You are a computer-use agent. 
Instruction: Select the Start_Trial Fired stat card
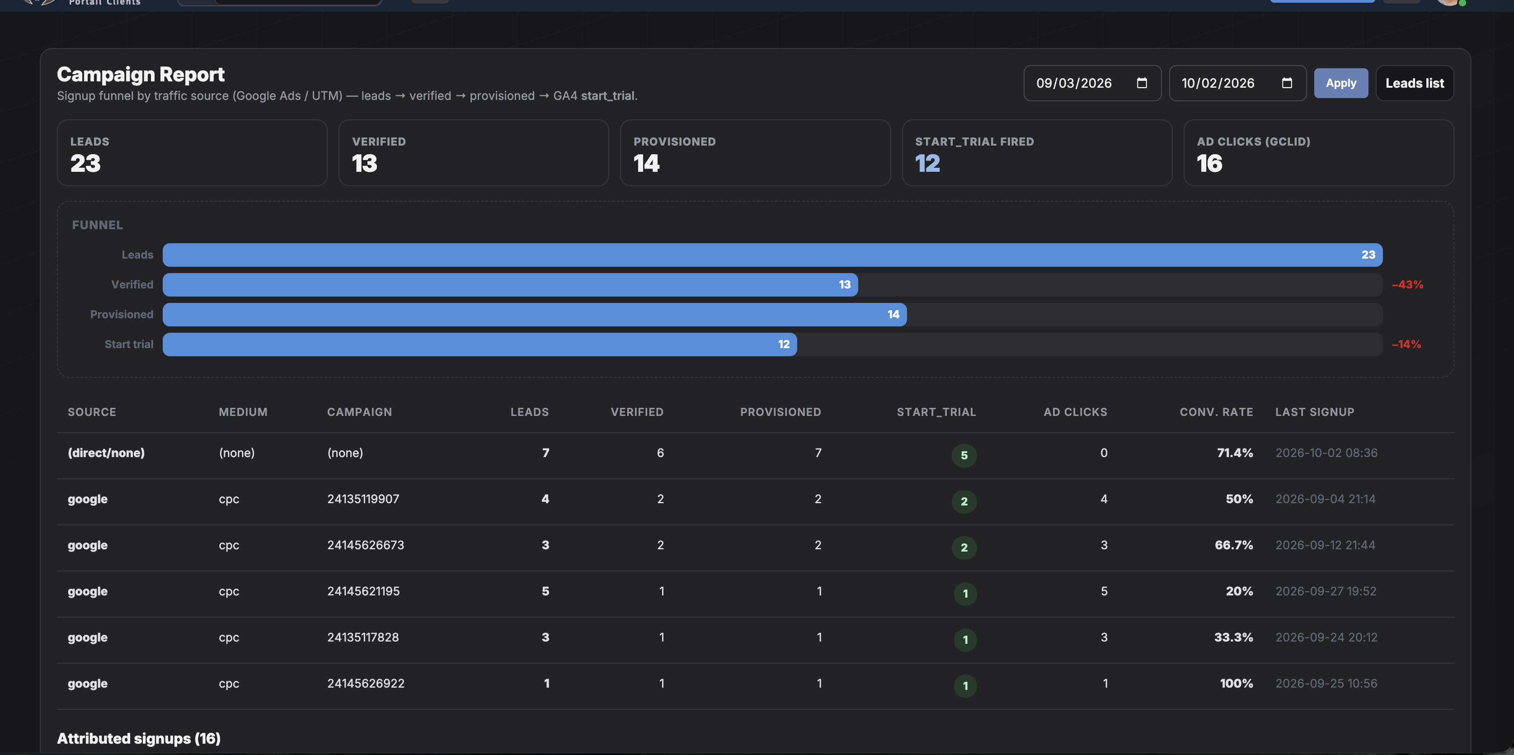(x=1037, y=153)
